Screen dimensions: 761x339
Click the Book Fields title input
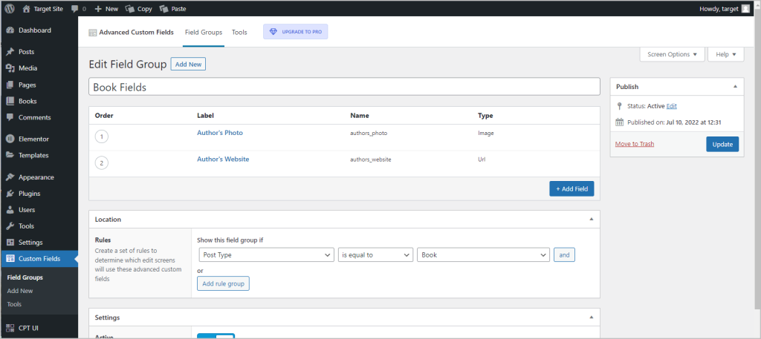point(344,87)
